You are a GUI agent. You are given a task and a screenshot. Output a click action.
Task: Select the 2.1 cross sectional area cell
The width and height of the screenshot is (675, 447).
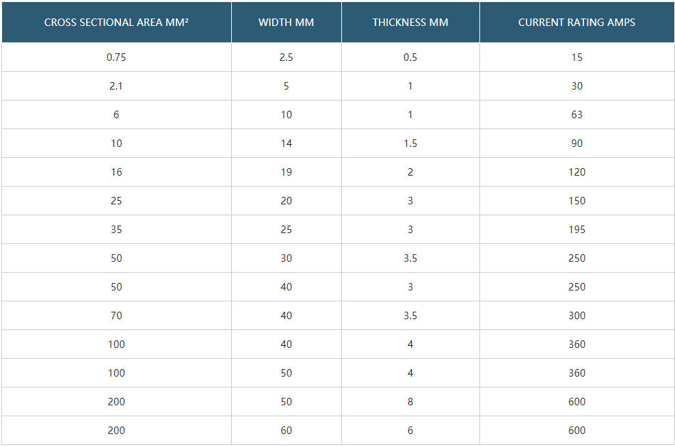(116, 86)
